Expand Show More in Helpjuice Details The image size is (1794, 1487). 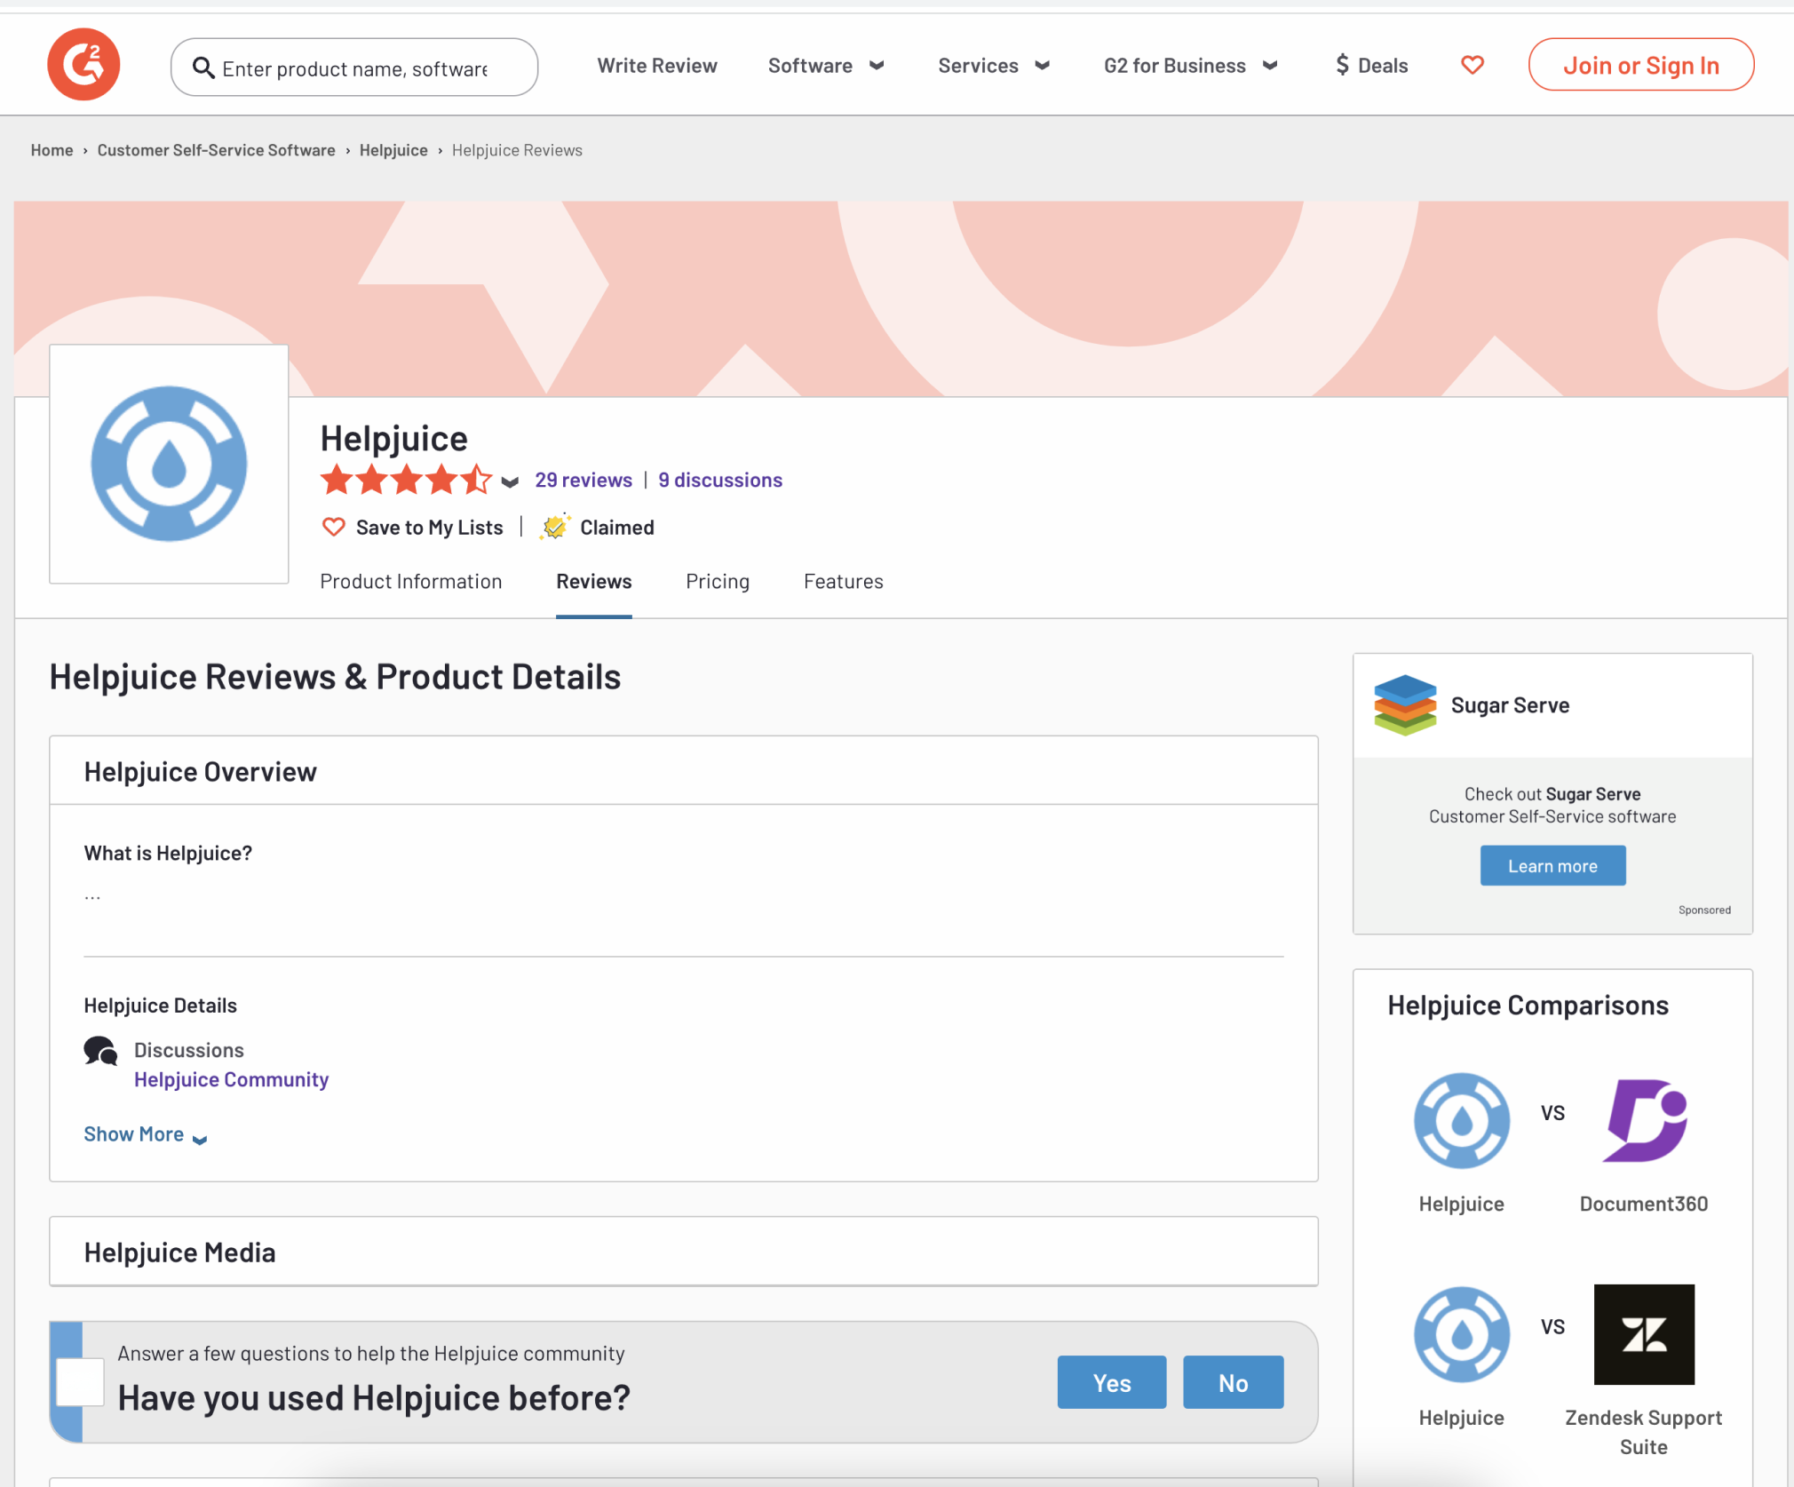146,1135
